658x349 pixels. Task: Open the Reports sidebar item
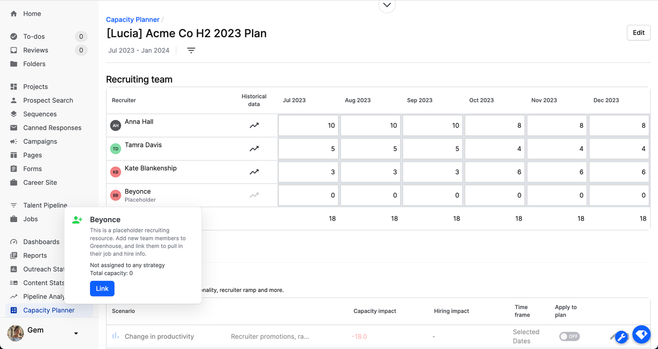(x=35, y=256)
